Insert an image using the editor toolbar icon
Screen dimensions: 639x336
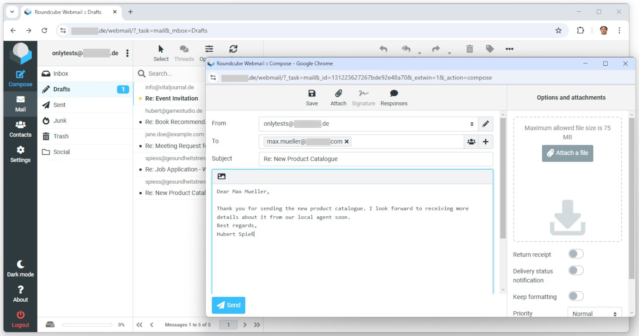(222, 176)
